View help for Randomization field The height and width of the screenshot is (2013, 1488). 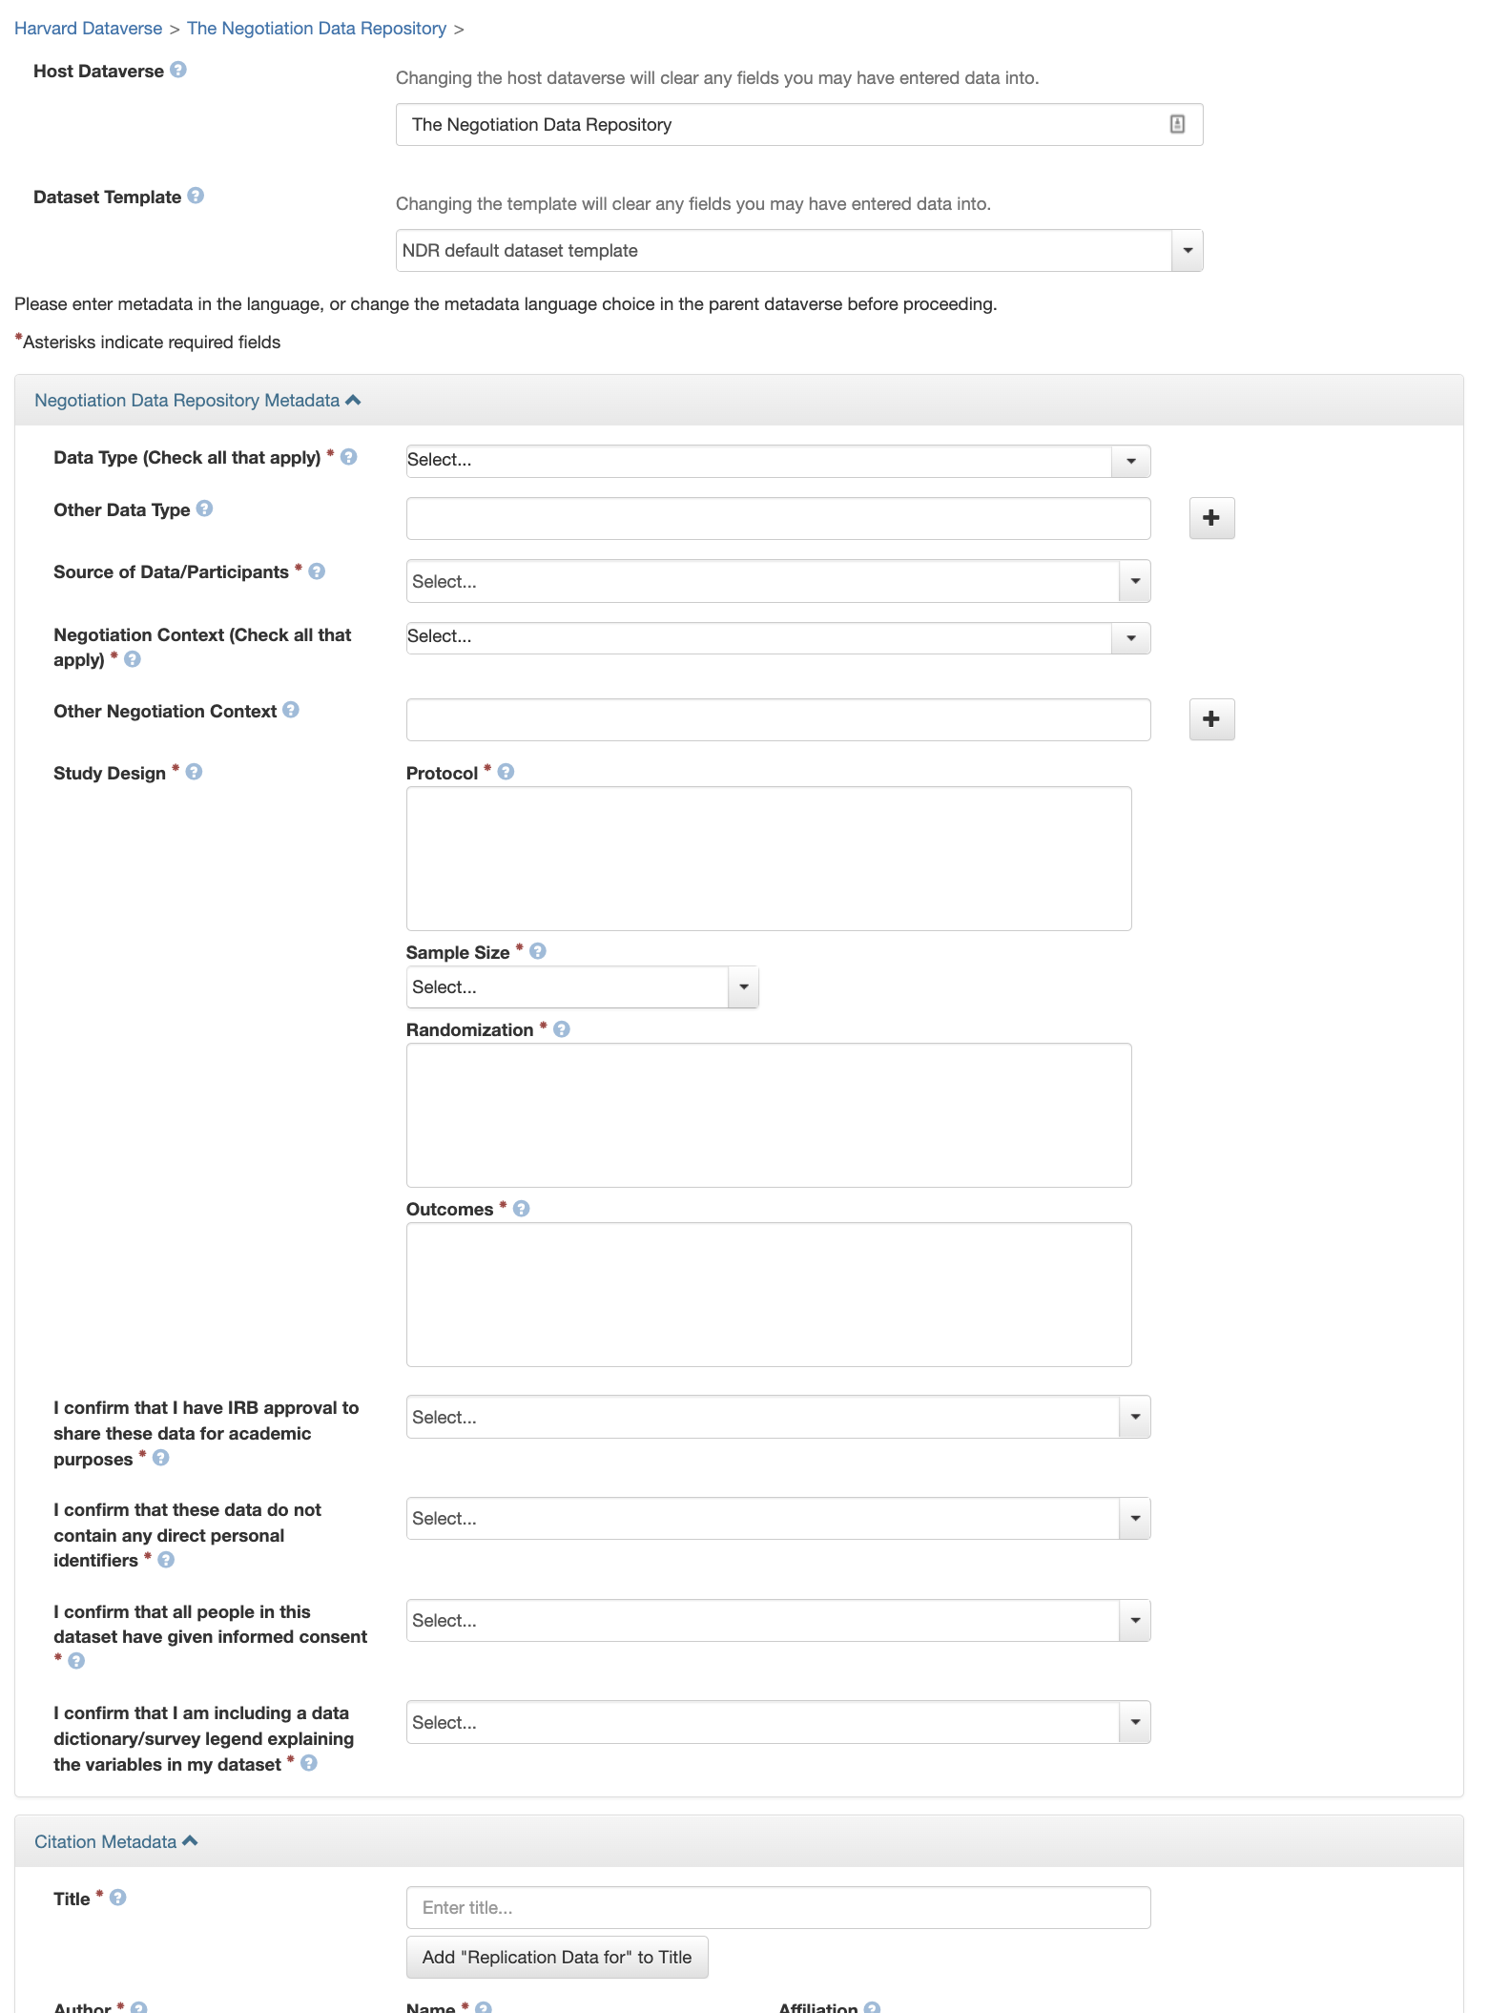pyautogui.click(x=561, y=1029)
